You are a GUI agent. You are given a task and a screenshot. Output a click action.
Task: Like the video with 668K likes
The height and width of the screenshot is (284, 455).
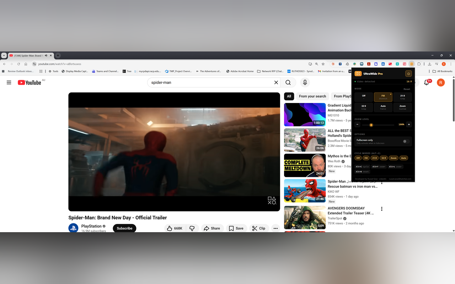pyautogui.click(x=175, y=228)
